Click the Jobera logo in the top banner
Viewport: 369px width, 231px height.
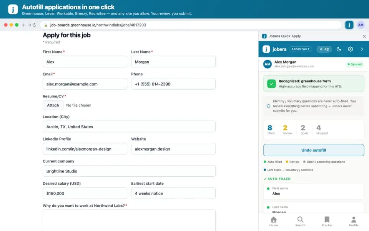coord(13,9)
